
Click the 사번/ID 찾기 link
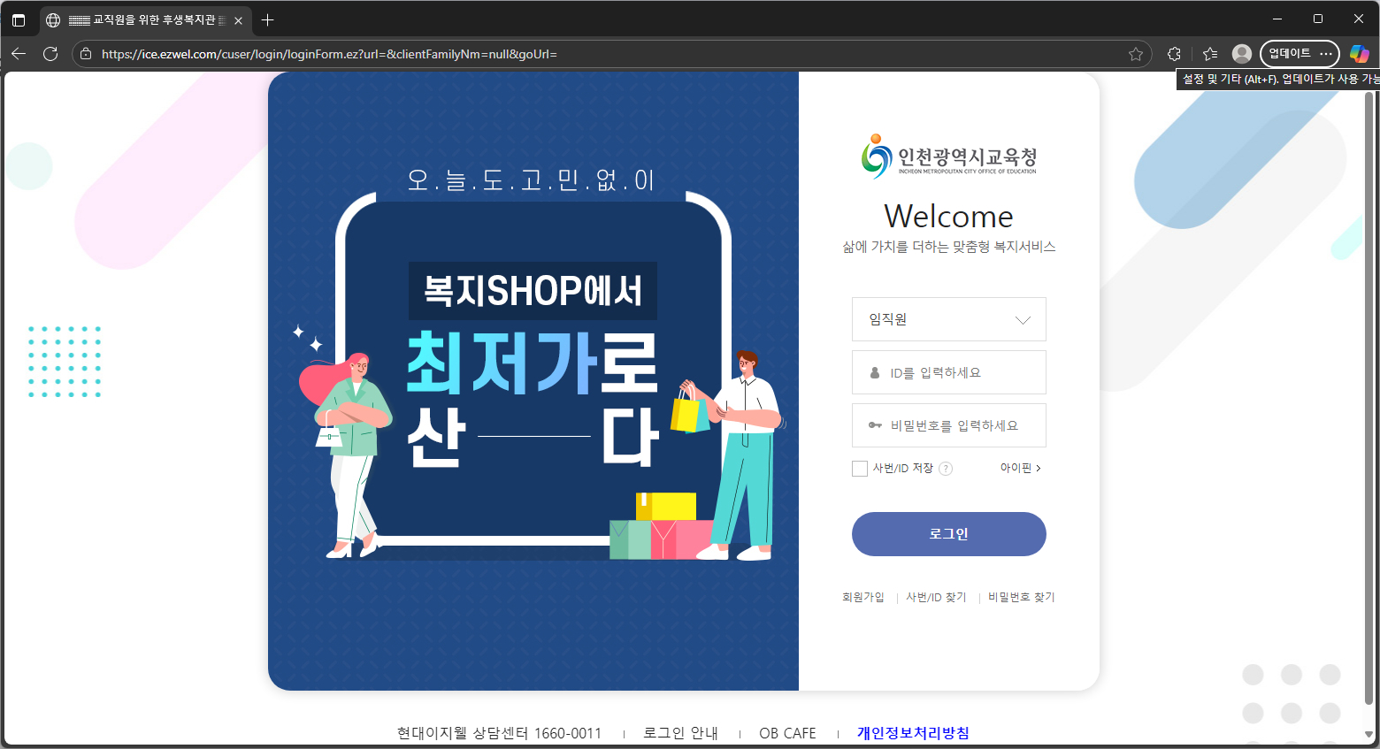[x=936, y=597]
